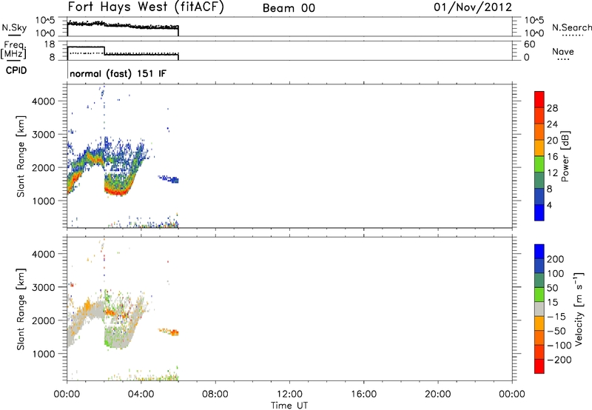Screen dimensions: 592x410
Task: Select the "16" Power colorbar tick
Action: 552,156
